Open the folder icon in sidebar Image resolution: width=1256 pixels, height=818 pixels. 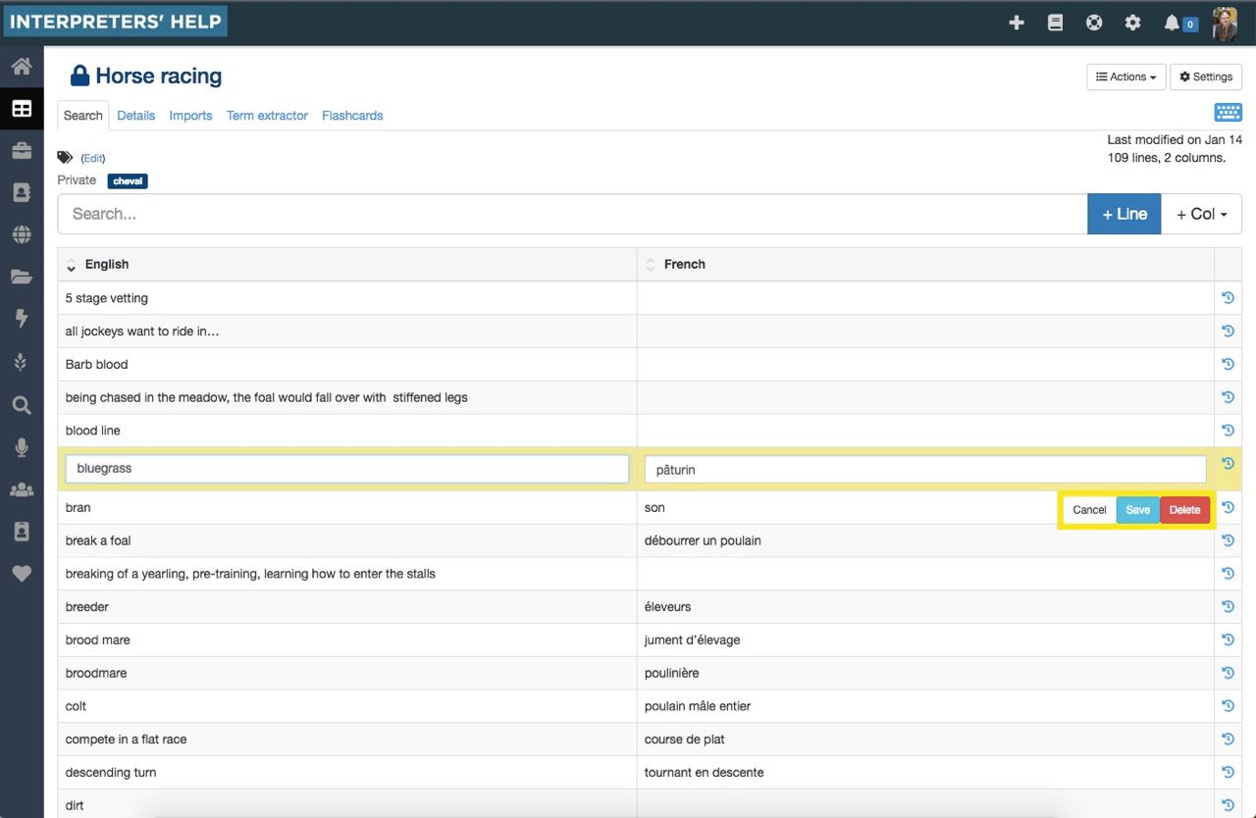tap(22, 278)
